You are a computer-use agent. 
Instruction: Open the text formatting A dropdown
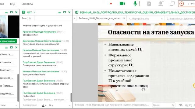[44, 105]
